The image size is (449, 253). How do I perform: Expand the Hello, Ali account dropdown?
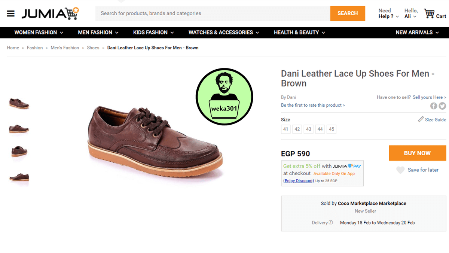tap(411, 13)
